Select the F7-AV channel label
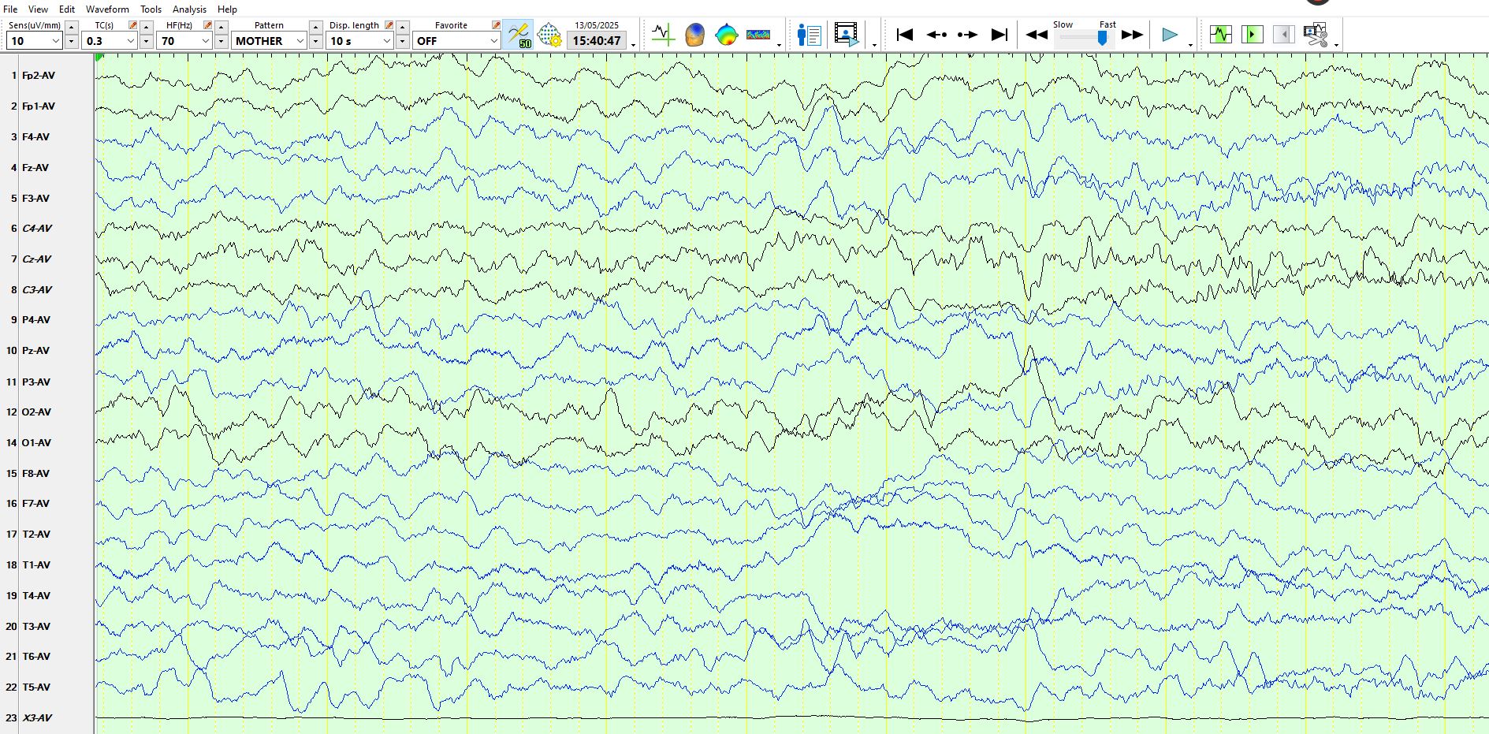 coord(35,504)
